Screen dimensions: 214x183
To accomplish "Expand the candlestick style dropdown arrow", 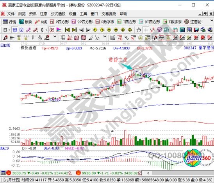I will (46, 30).
